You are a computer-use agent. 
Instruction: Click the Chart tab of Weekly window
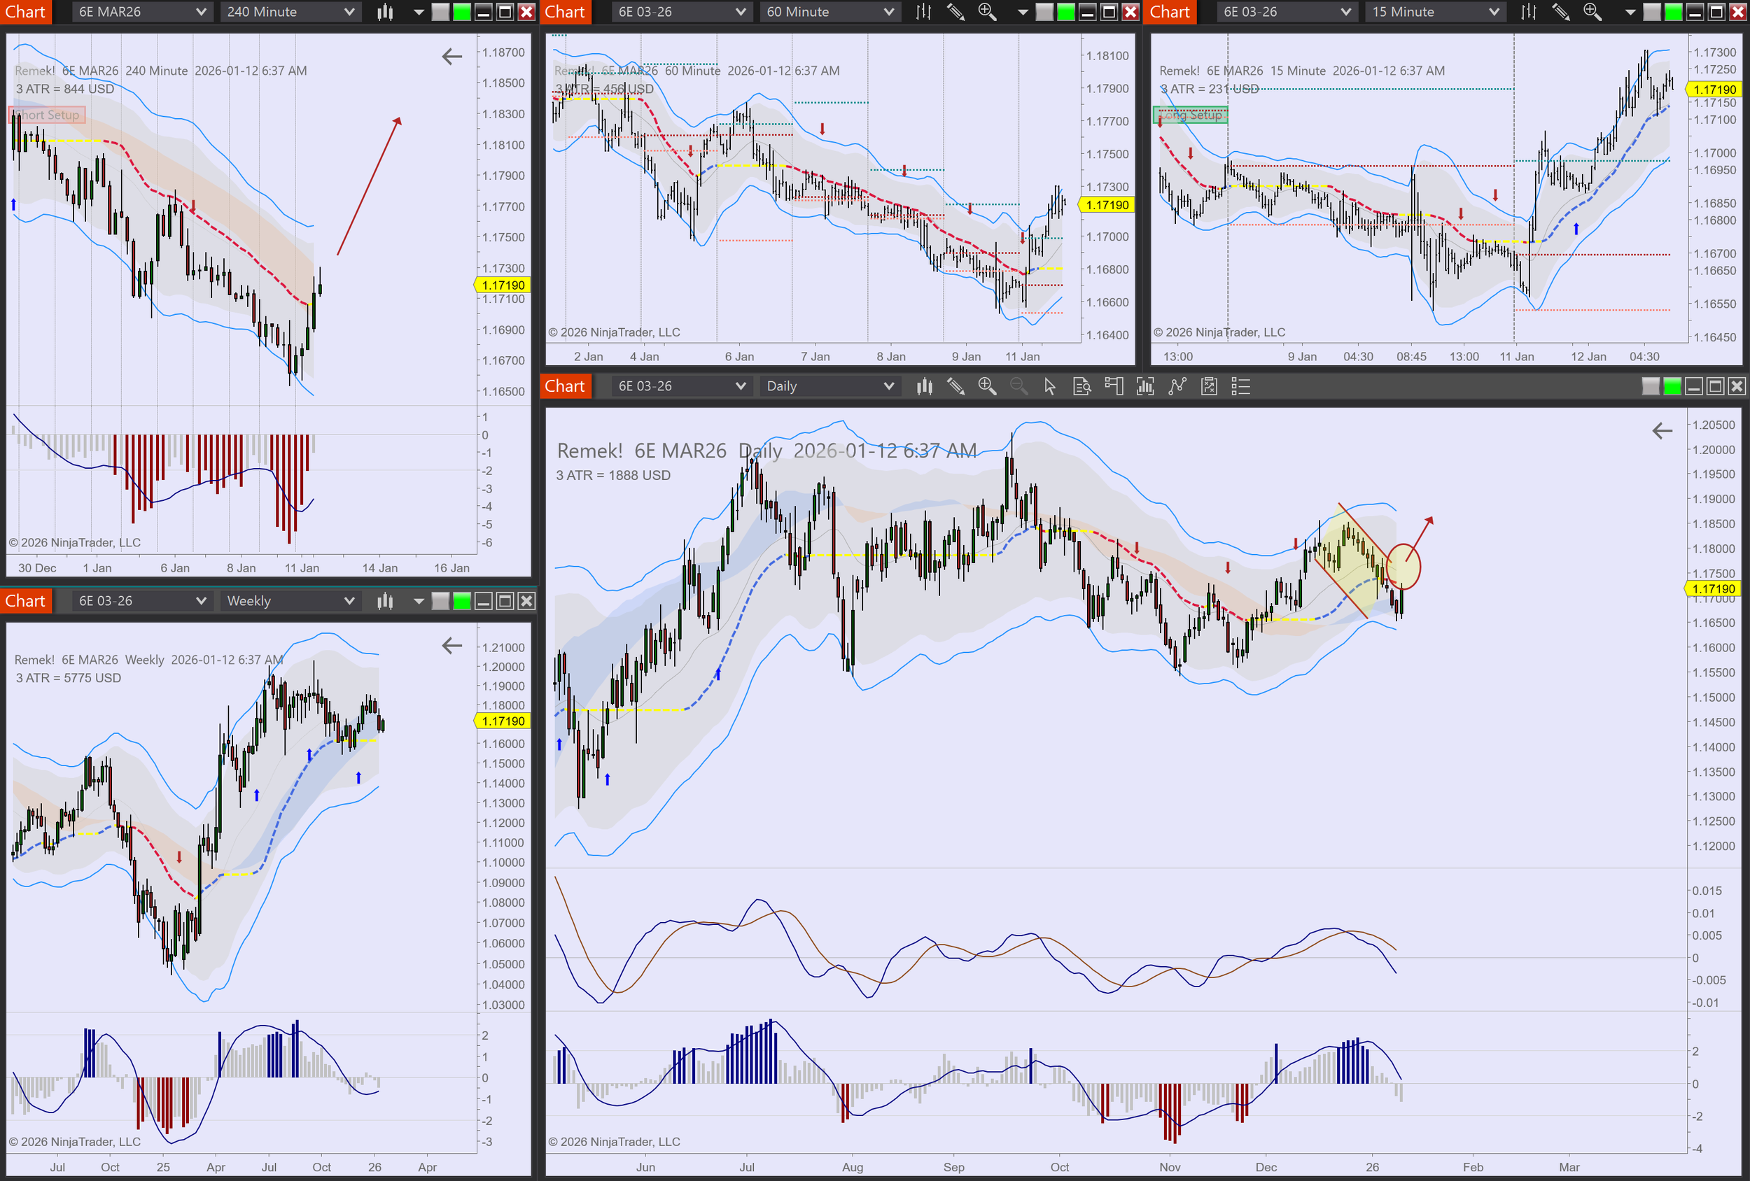click(26, 601)
